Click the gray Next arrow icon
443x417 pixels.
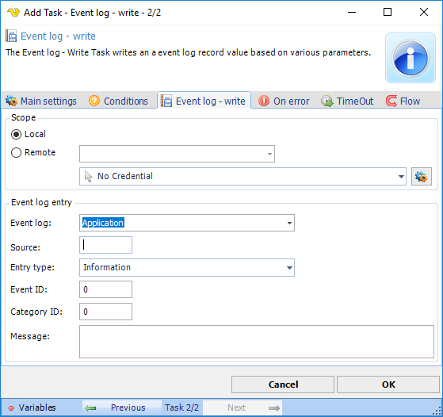point(274,408)
